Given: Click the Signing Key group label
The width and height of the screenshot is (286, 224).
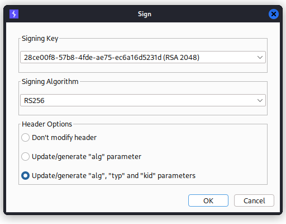Looking at the screenshot, I should [40, 39].
